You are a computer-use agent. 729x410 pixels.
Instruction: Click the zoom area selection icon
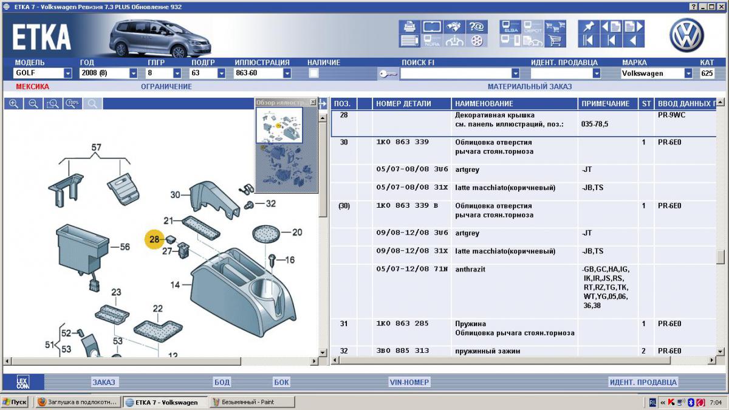click(x=53, y=104)
